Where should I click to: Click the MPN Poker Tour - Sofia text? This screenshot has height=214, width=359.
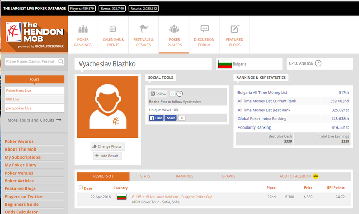click(156, 202)
